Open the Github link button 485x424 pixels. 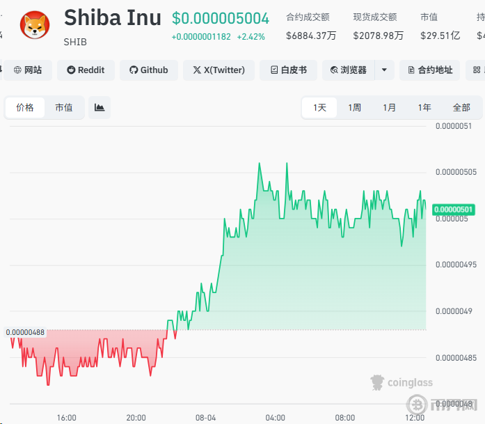click(x=148, y=70)
